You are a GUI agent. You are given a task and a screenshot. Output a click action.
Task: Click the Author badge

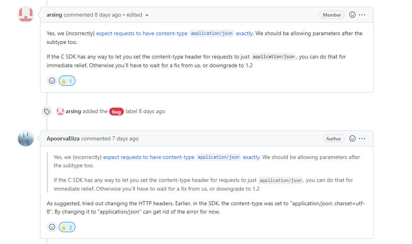334,139
